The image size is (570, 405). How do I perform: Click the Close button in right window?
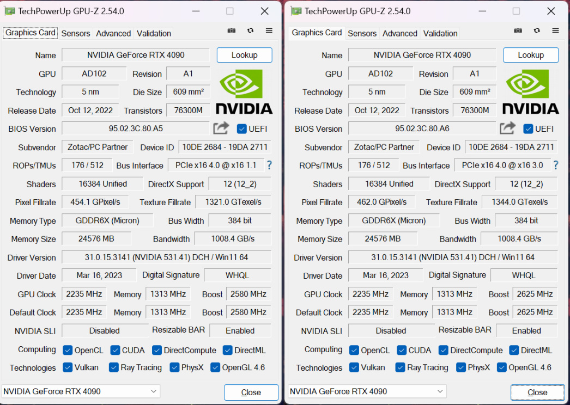click(538, 392)
